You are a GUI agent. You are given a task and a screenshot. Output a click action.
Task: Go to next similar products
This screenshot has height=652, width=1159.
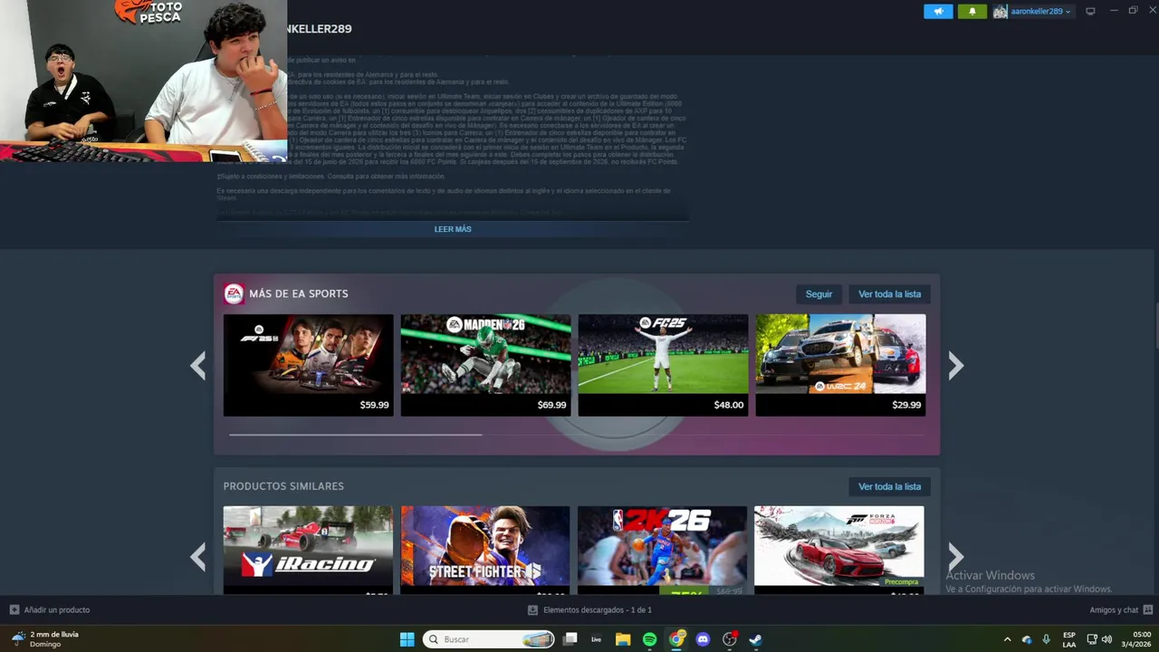click(955, 557)
